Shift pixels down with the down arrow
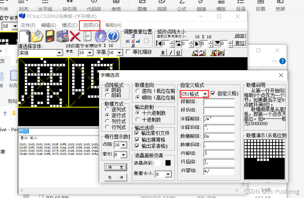 (x=133, y=45)
